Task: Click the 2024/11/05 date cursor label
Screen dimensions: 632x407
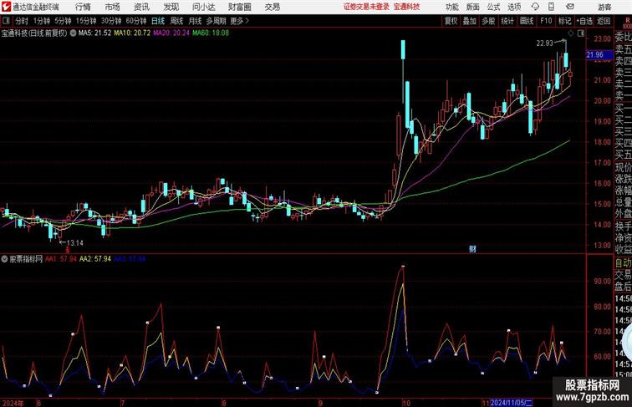Action: pyautogui.click(x=512, y=403)
